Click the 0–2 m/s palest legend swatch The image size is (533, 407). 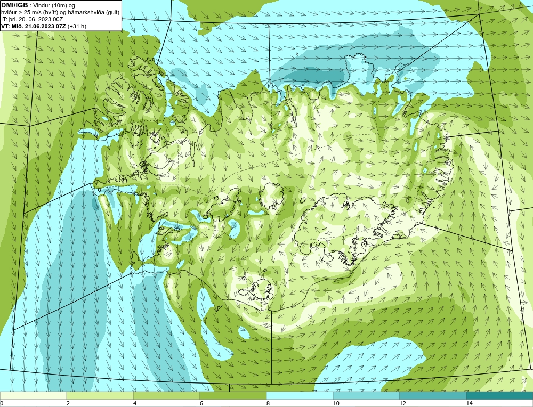click(x=33, y=395)
